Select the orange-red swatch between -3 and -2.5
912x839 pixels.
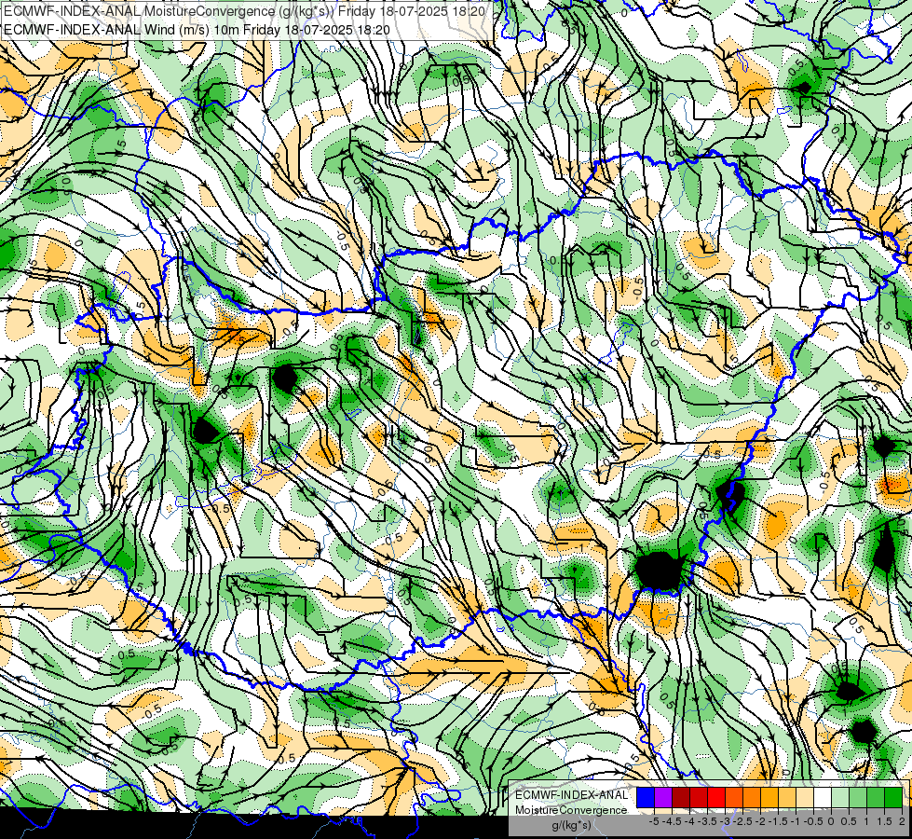pyautogui.click(x=734, y=797)
